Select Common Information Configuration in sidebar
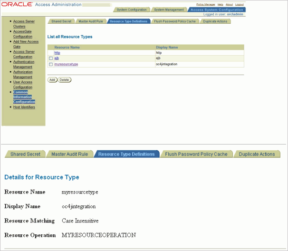 click(x=24, y=97)
